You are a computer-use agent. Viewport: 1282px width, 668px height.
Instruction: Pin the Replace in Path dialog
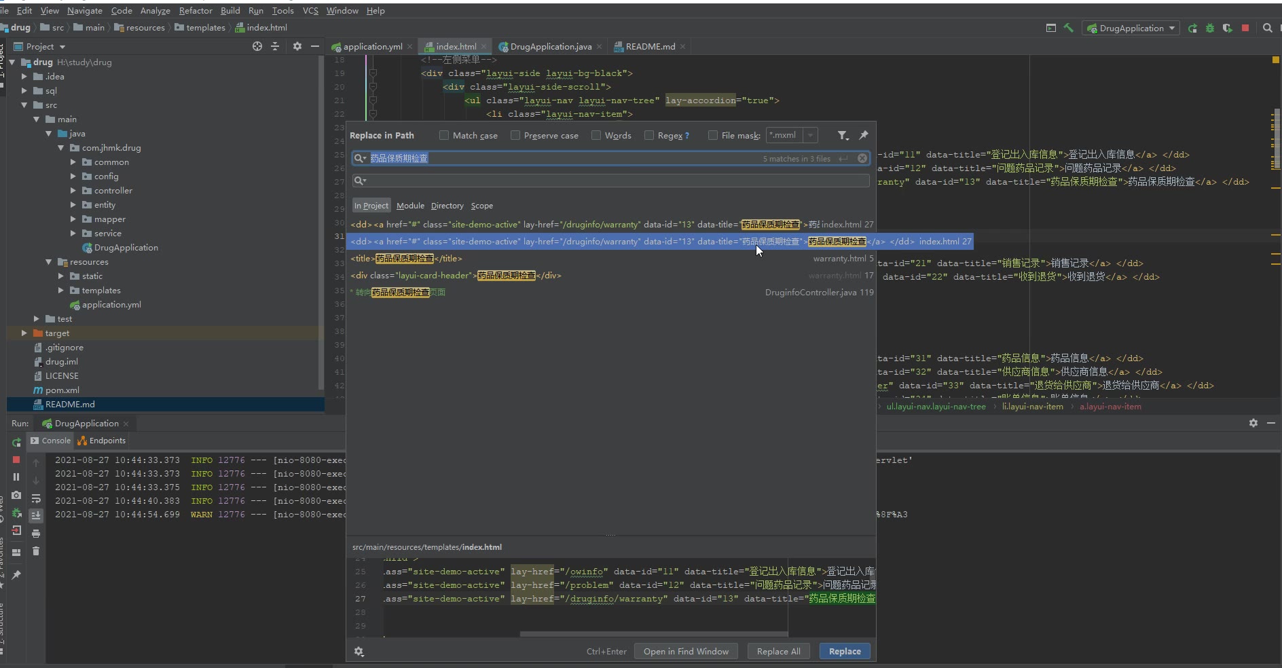point(864,136)
